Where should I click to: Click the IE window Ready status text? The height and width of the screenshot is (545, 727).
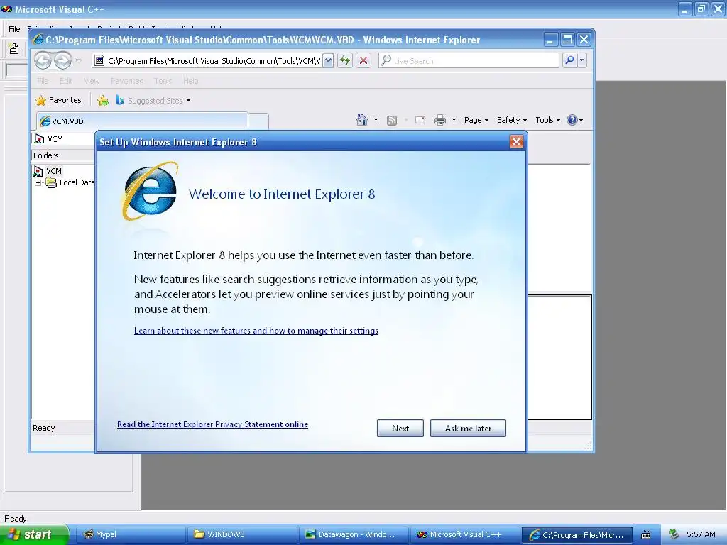click(43, 428)
